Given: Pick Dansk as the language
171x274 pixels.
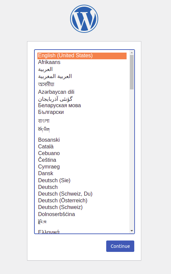Looking at the screenshot, I should click(82, 174).
